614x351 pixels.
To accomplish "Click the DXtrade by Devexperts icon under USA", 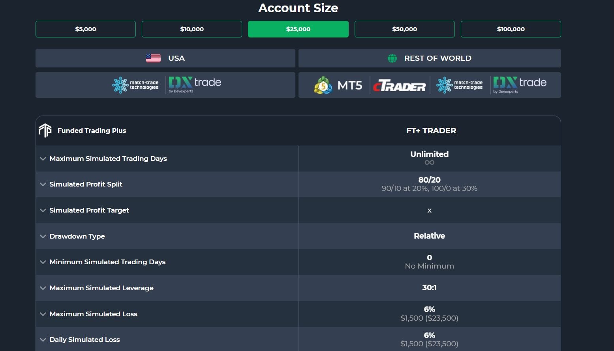I will point(194,84).
